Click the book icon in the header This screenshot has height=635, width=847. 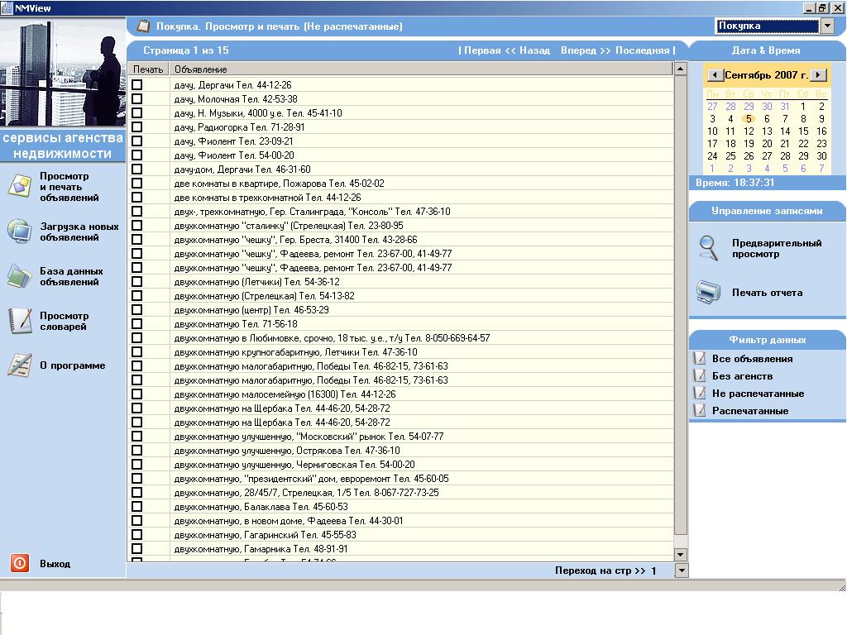click(143, 26)
